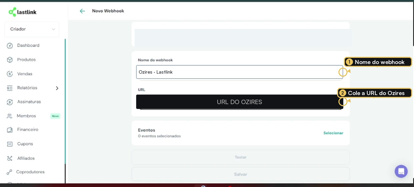Open Afiliados menu item
Viewport: 414px width, 187px height.
click(x=26, y=158)
